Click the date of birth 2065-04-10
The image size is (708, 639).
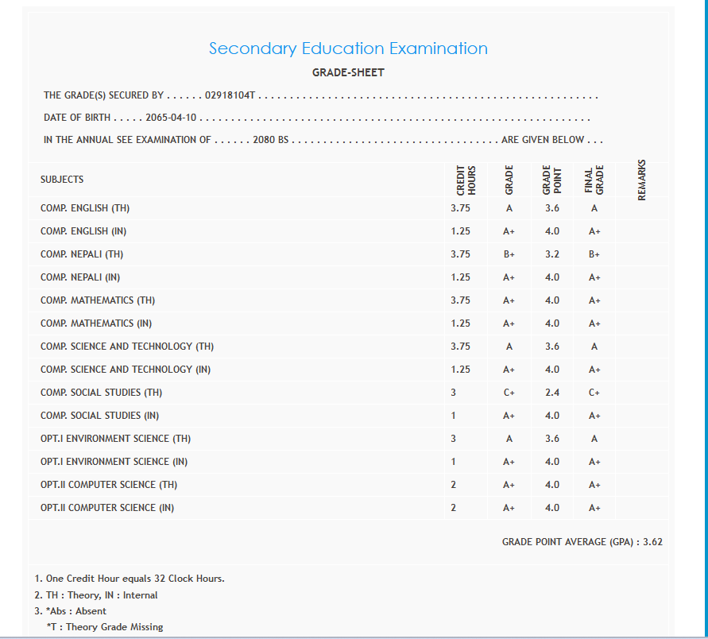[x=171, y=118]
